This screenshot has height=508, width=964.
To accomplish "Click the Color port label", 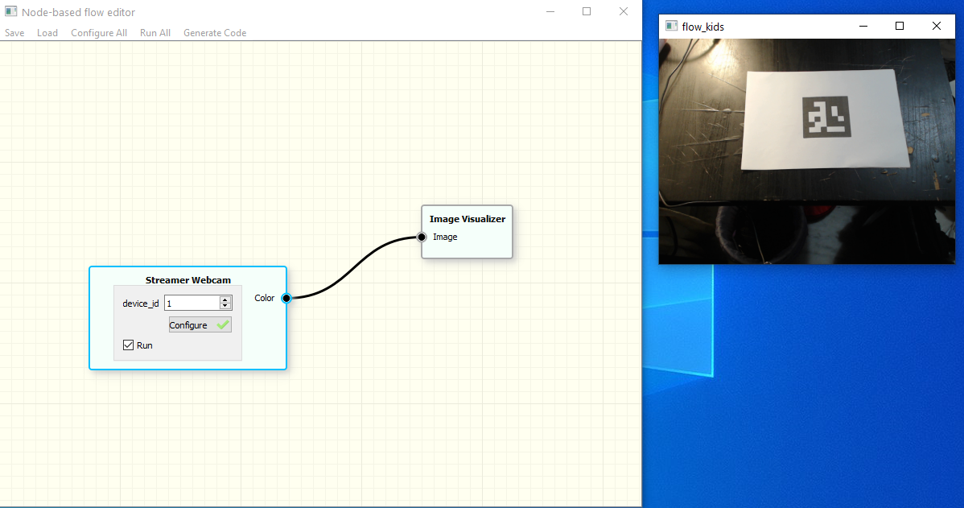I will pyautogui.click(x=265, y=299).
